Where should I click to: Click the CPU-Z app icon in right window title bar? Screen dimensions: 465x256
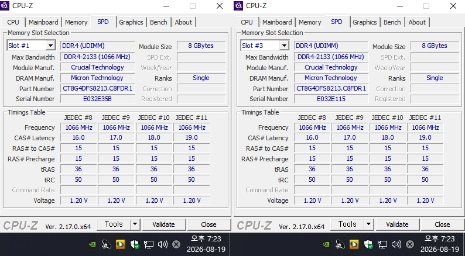(x=238, y=6)
